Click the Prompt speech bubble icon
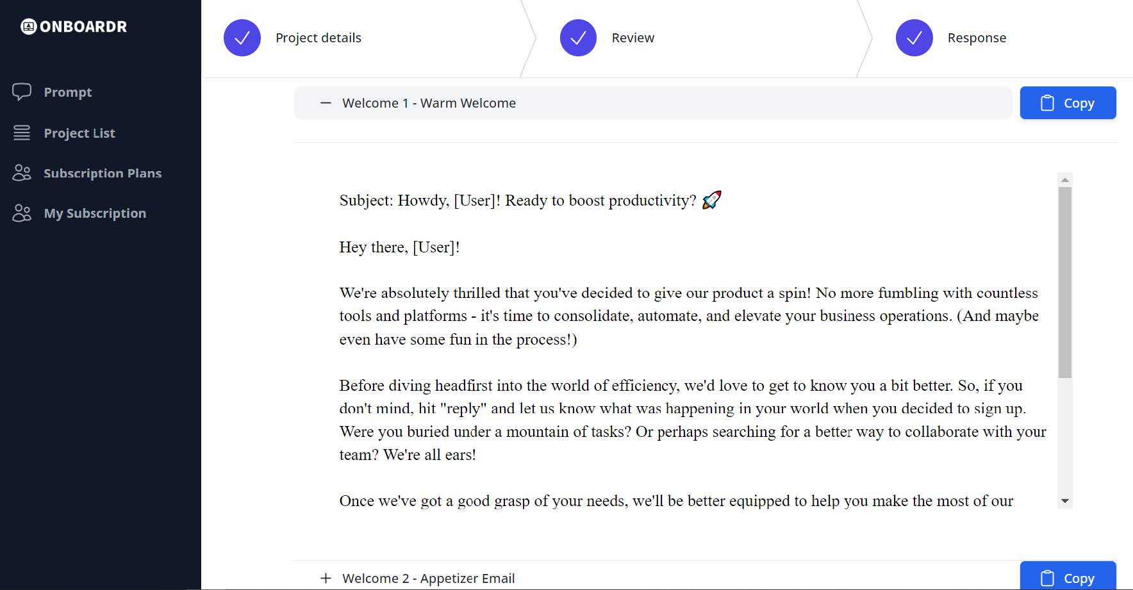The image size is (1133, 590). click(x=22, y=92)
